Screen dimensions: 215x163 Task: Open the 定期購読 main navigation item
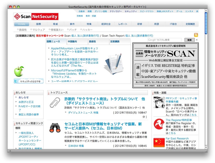pos(190,24)
